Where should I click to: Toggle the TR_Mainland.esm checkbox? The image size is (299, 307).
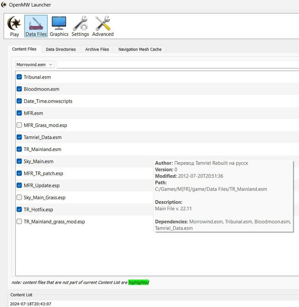tap(19, 149)
